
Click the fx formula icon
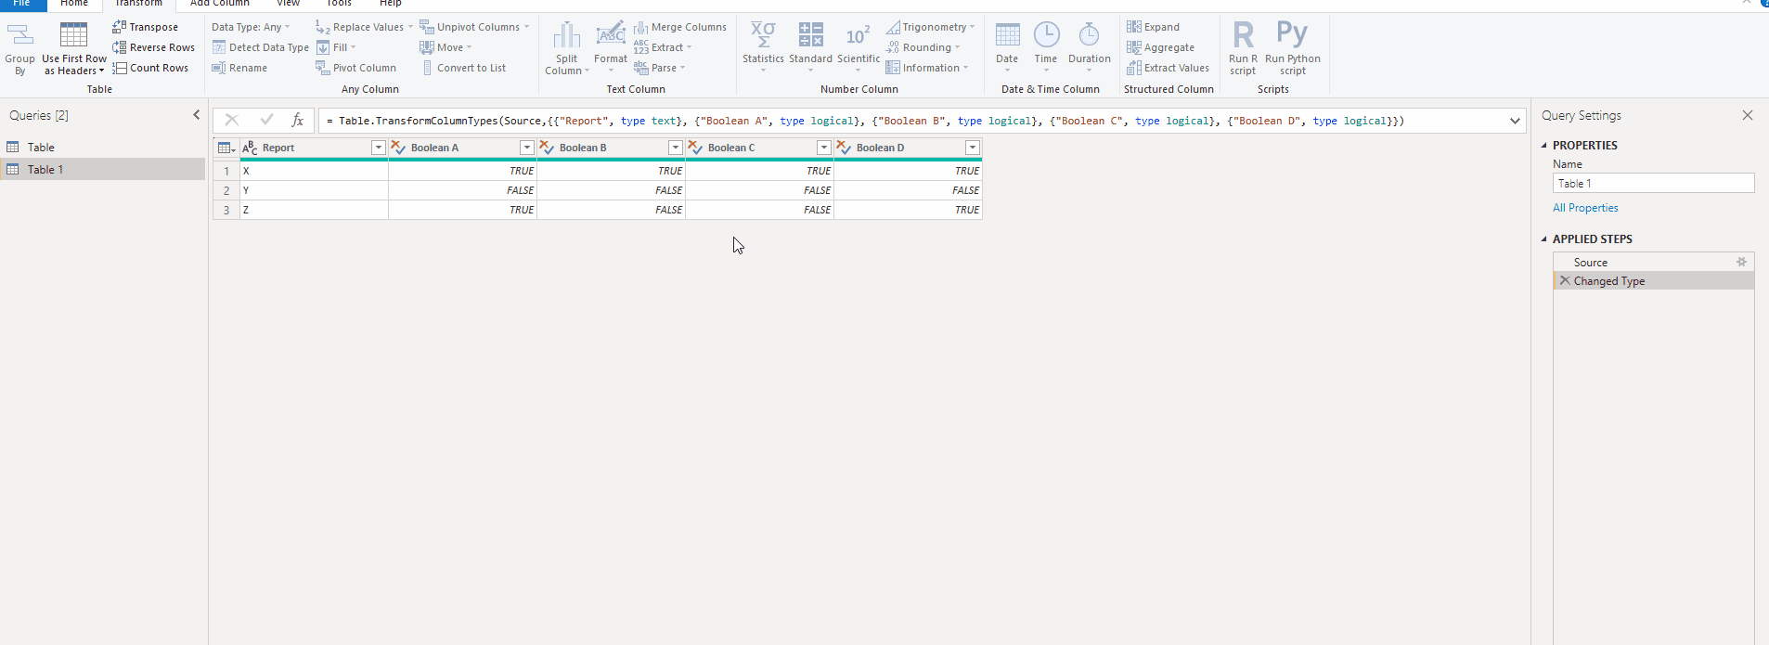(297, 120)
